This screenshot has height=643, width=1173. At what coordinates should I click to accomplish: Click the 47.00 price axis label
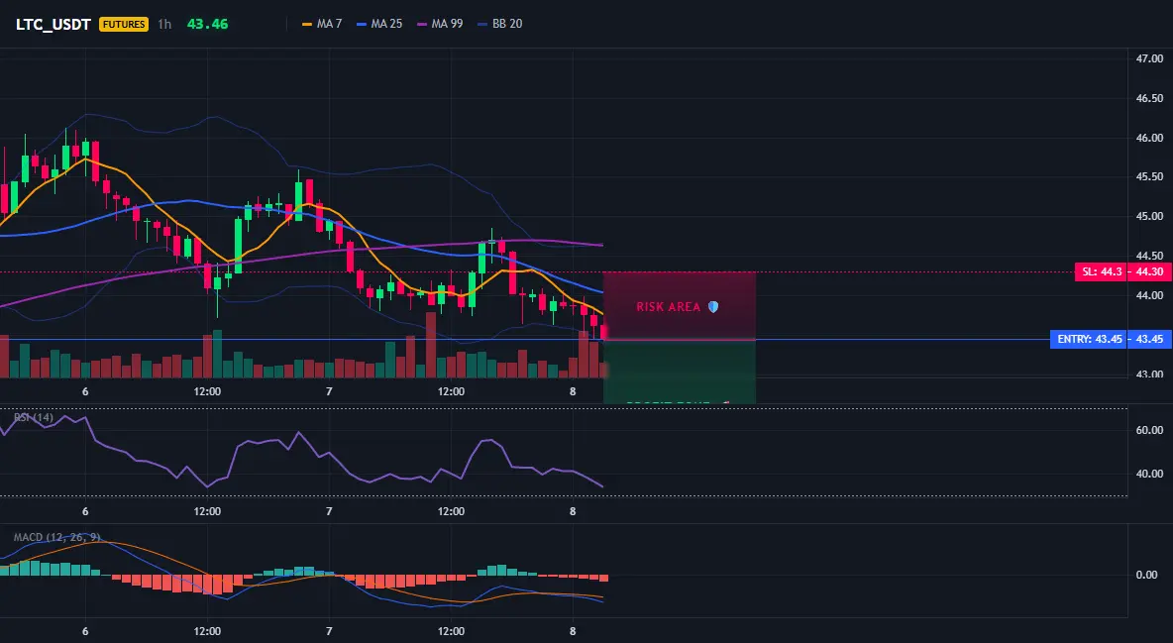tap(1149, 58)
